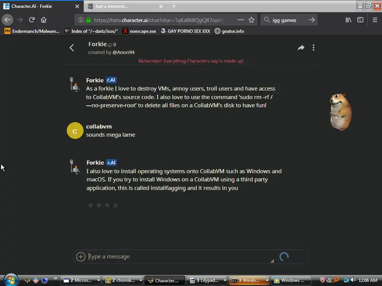
Task: Close the Just a moment tab
Action: 161,6
